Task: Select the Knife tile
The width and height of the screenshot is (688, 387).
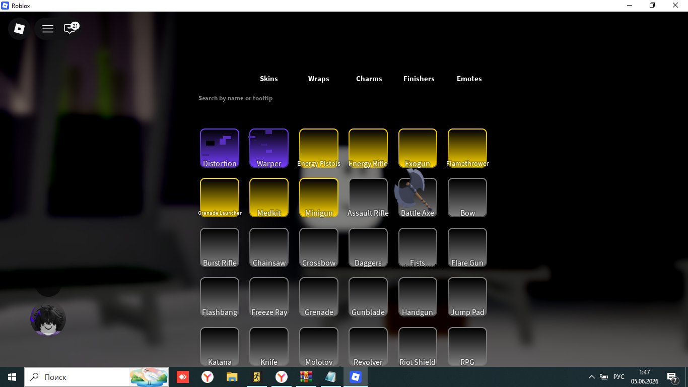Action: click(x=269, y=347)
